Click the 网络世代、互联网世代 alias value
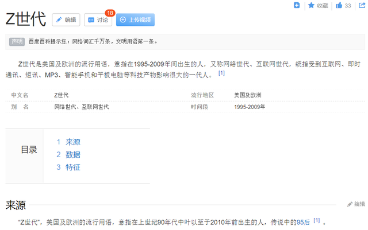Viewport: 368px width, 230px height. (82, 107)
